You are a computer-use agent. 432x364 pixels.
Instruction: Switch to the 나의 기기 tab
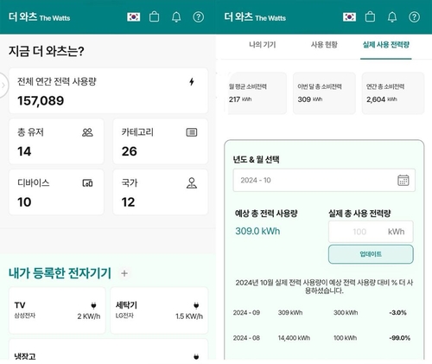(x=263, y=45)
